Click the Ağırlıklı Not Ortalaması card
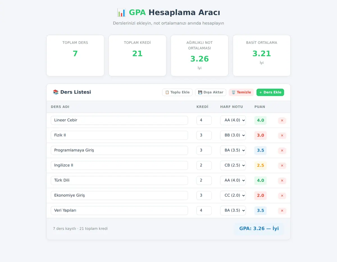Viewport: 337px width, 262px height. click(x=199, y=55)
